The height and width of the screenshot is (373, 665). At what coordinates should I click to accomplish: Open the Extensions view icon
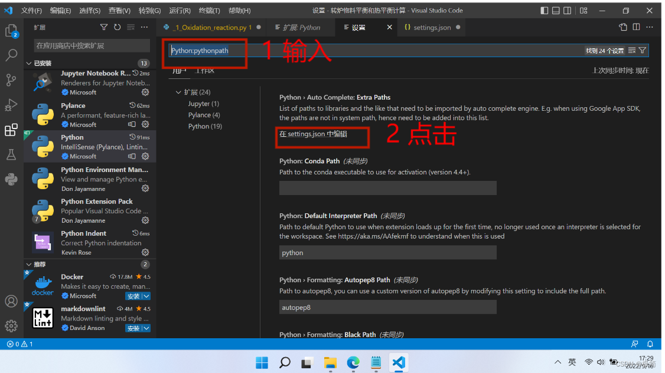point(11,130)
